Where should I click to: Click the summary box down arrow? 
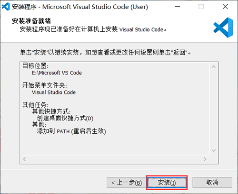click(x=214, y=150)
